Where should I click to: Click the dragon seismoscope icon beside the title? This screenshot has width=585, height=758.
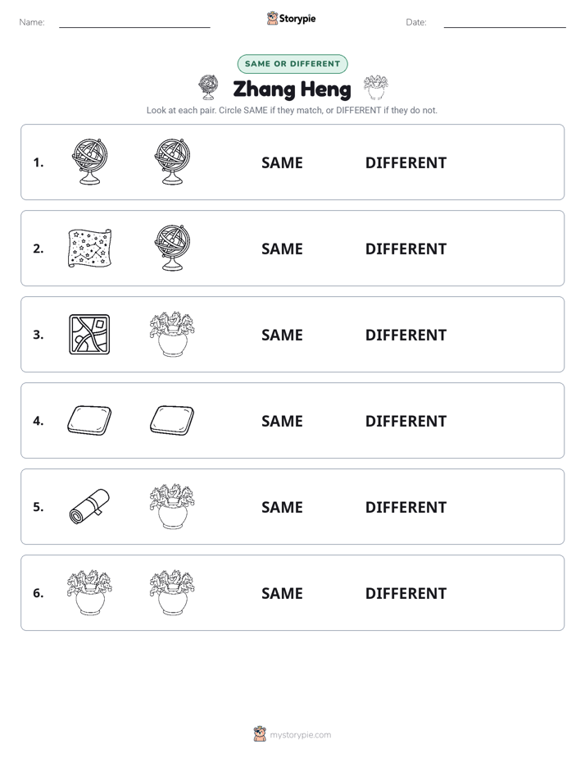coord(375,87)
